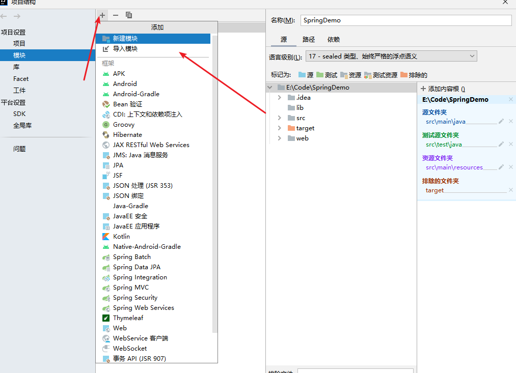
Task: Click the Spring Batch icon
Action: pos(106,257)
